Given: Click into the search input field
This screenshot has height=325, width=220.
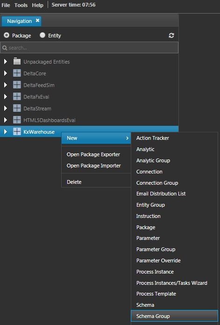Looking at the screenshot, I should point(89,48).
